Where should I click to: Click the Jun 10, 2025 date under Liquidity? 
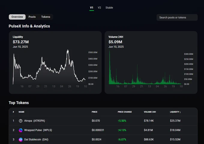point(20,47)
